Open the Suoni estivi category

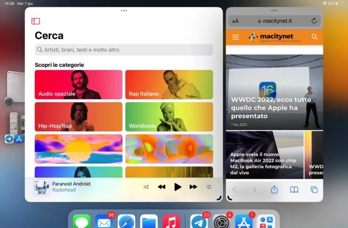pyautogui.click(x=78, y=149)
